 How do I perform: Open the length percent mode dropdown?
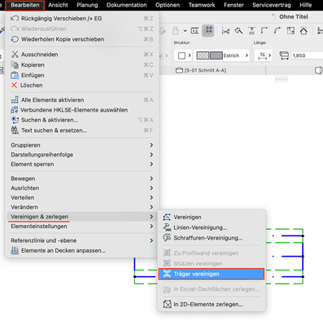pos(264,55)
